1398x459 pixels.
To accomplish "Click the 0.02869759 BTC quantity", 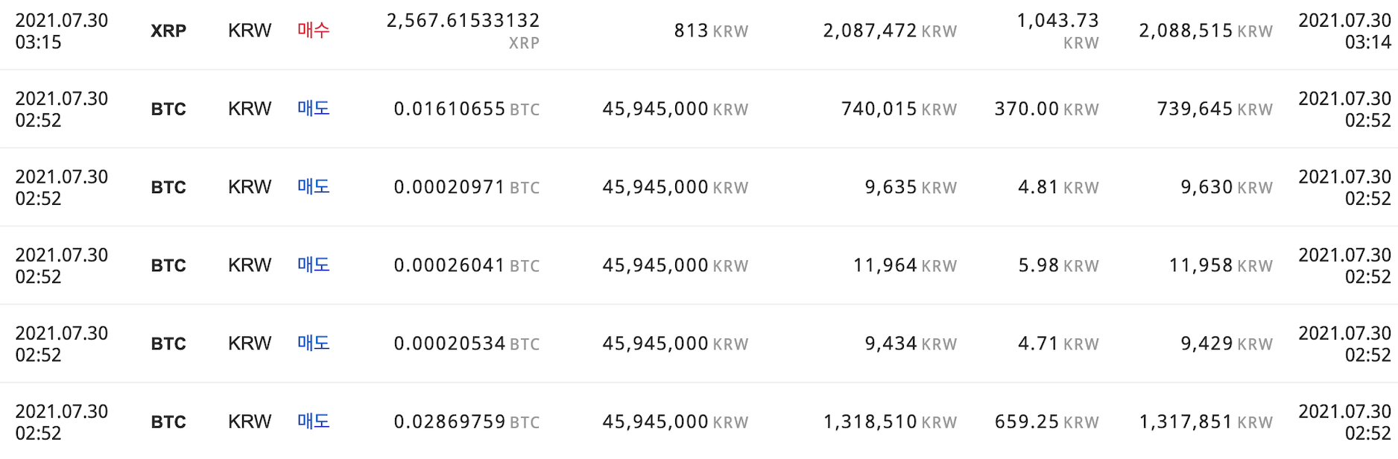I will click(x=466, y=422).
